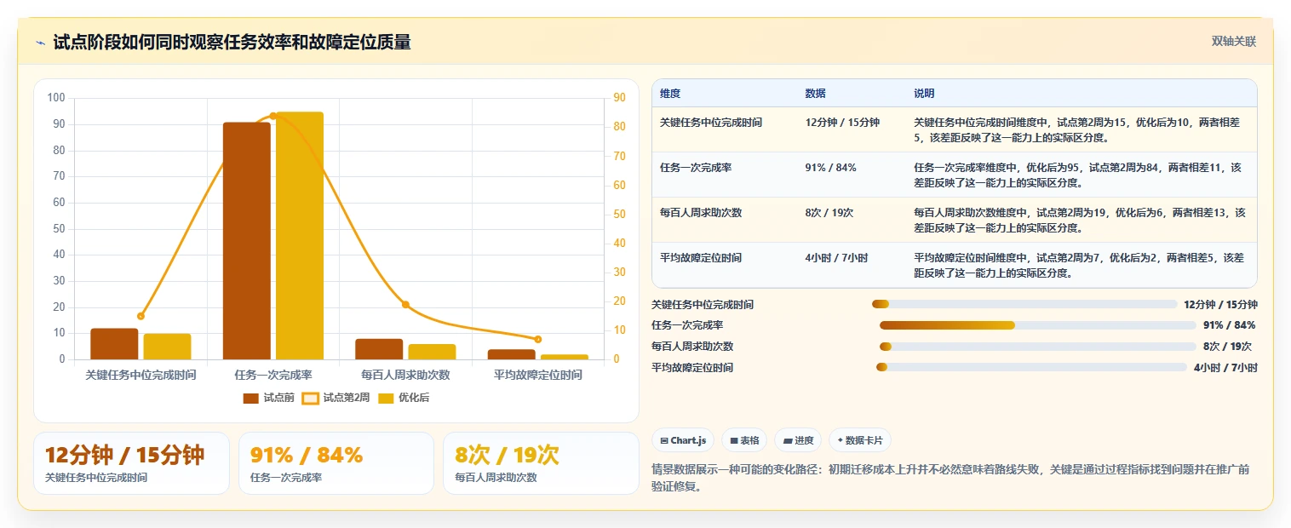This screenshot has height=528, width=1291.
Task: Click chart x-axis label 任务一次完成率
Action: pos(273,375)
